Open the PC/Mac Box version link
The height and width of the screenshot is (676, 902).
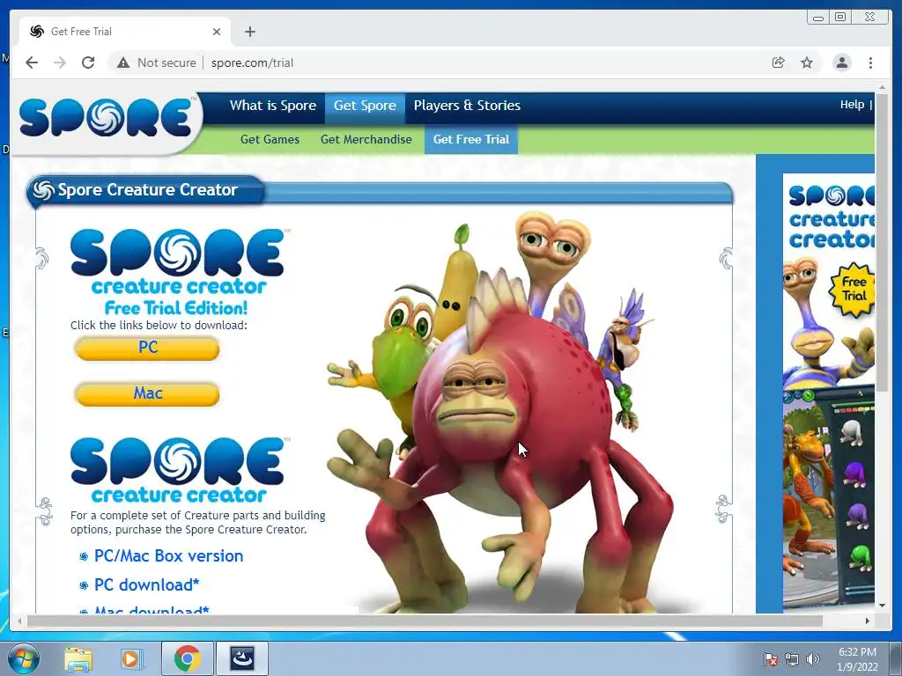pos(168,556)
